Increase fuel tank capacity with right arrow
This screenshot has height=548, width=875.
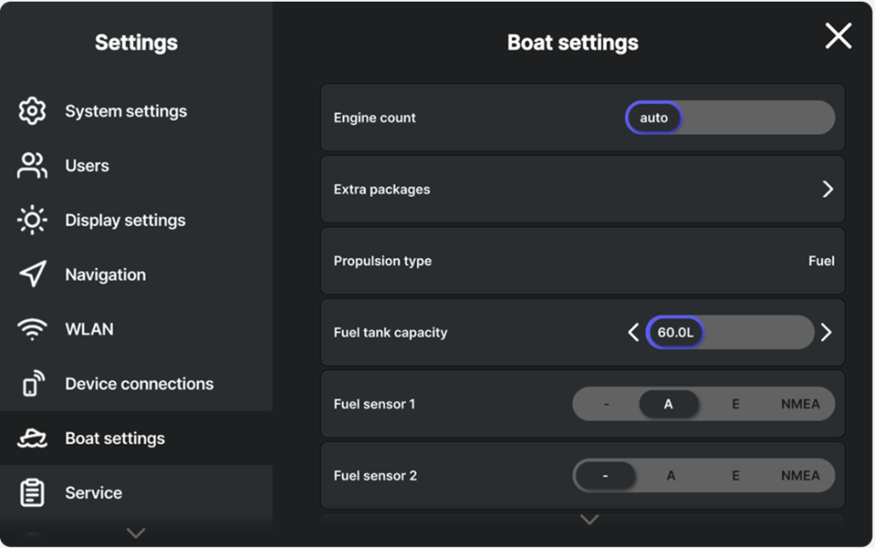pos(826,333)
